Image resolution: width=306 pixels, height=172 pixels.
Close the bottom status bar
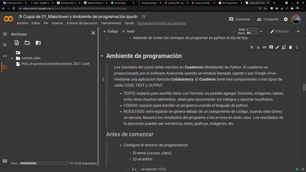[x=303, y=169]
